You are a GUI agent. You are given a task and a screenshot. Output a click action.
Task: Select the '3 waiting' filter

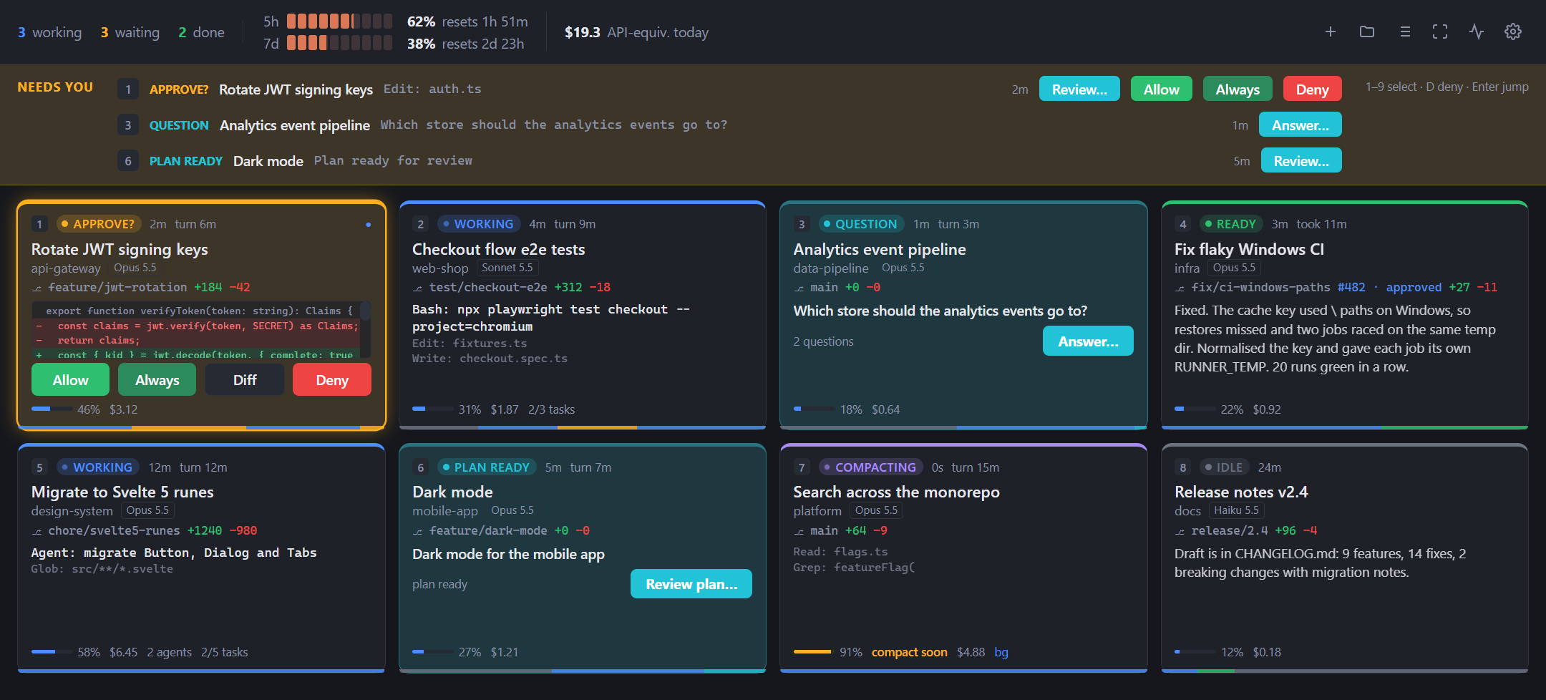coord(130,32)
